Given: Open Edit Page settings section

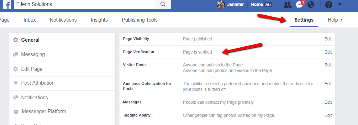Looking at the screenshot, I should pyautogui.click(x=62, y=69).
